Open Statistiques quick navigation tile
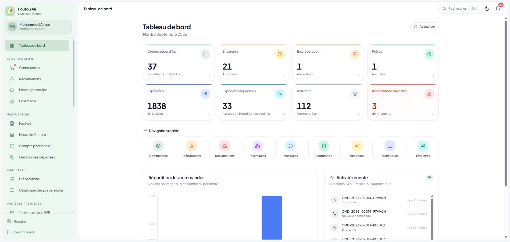Image resolution: width=510 pixels, height=242 pixels. tap(390, 149)
